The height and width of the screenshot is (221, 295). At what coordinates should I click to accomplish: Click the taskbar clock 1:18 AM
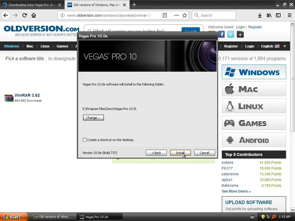point(284,217)
